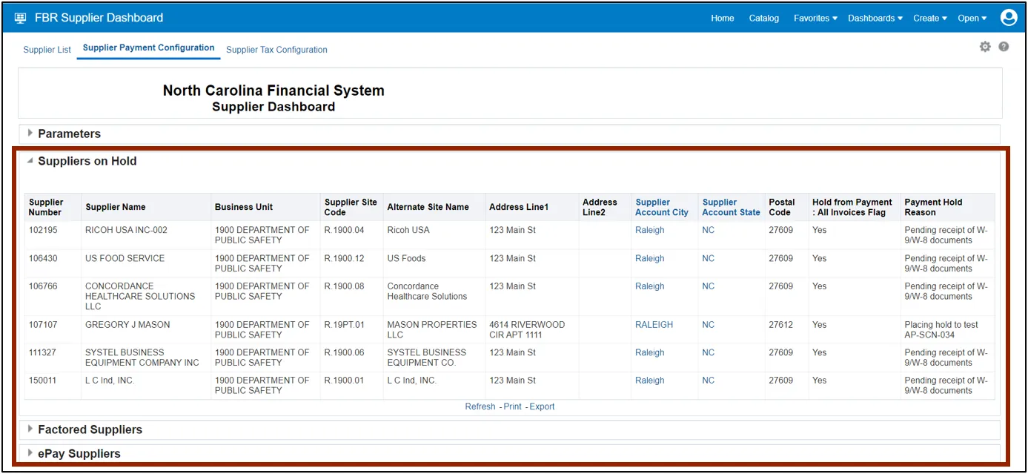
Task: Click the Supplier Account City column header
Action: coord(661,207)
